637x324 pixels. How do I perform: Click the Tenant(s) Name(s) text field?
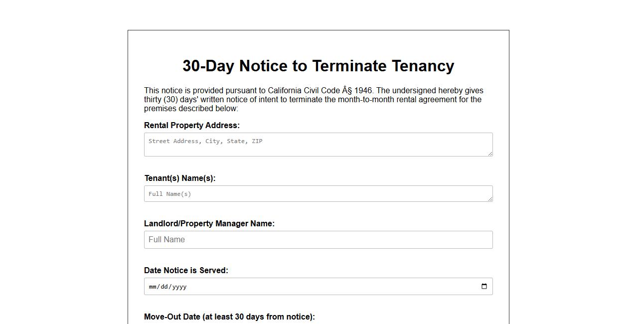(x=318, y=193)
